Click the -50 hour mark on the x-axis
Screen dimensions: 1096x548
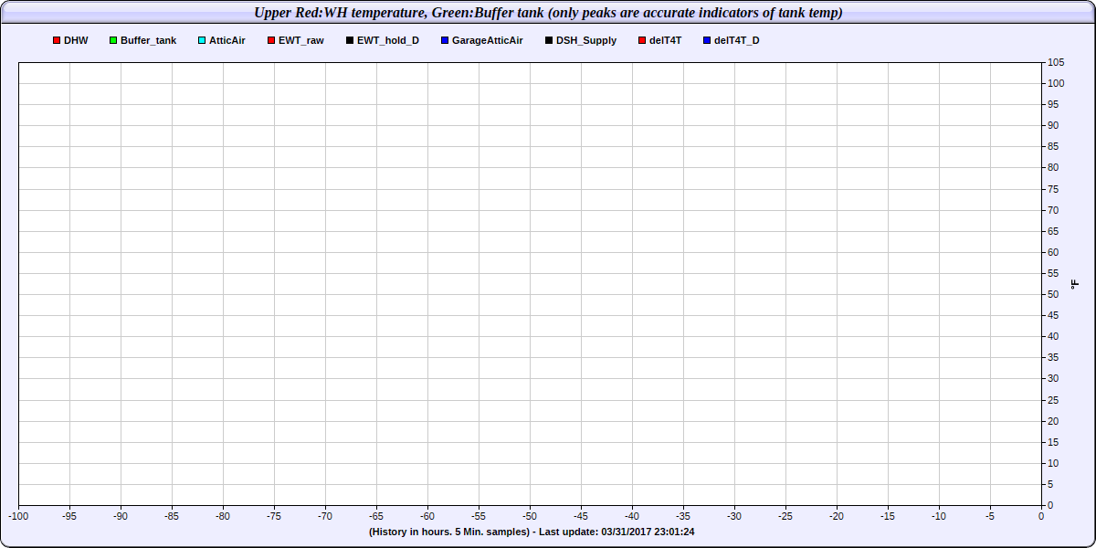click(x=530, y=516)
